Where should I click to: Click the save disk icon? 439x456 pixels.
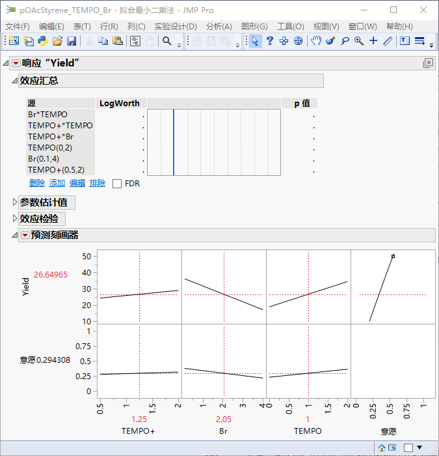click(x=72, y=41)
